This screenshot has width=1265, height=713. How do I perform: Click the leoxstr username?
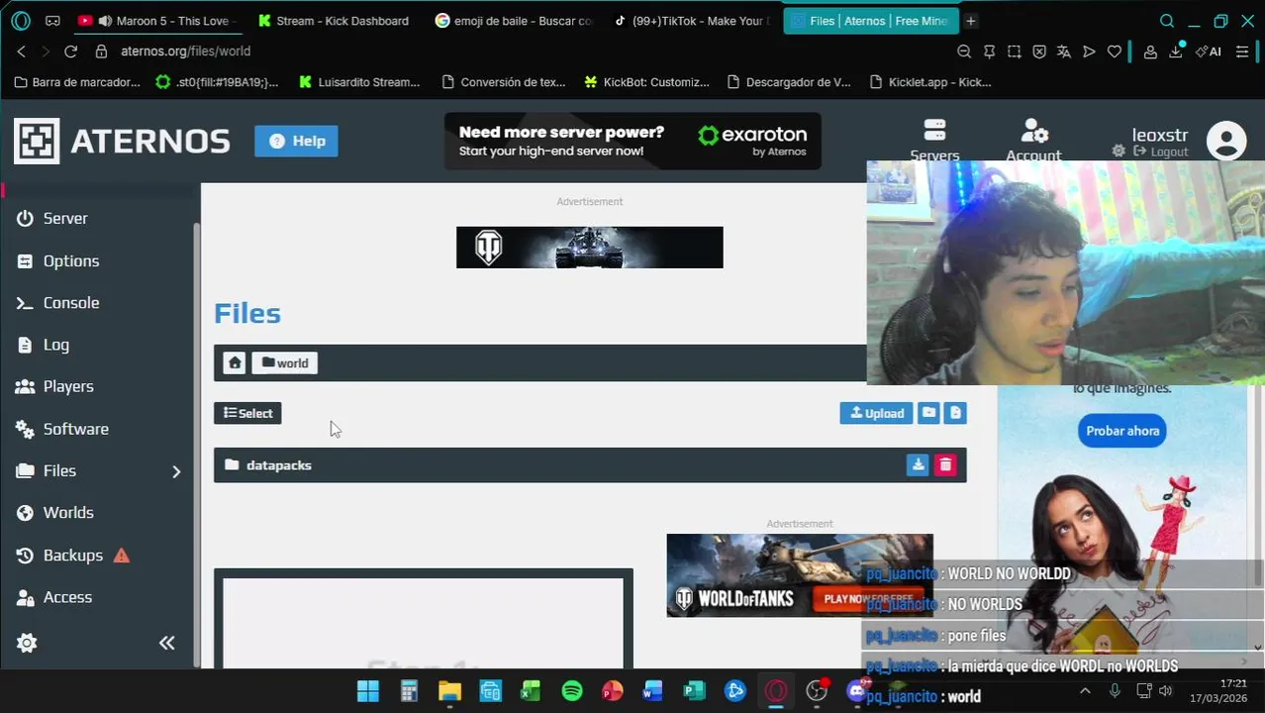point(1160,135)
